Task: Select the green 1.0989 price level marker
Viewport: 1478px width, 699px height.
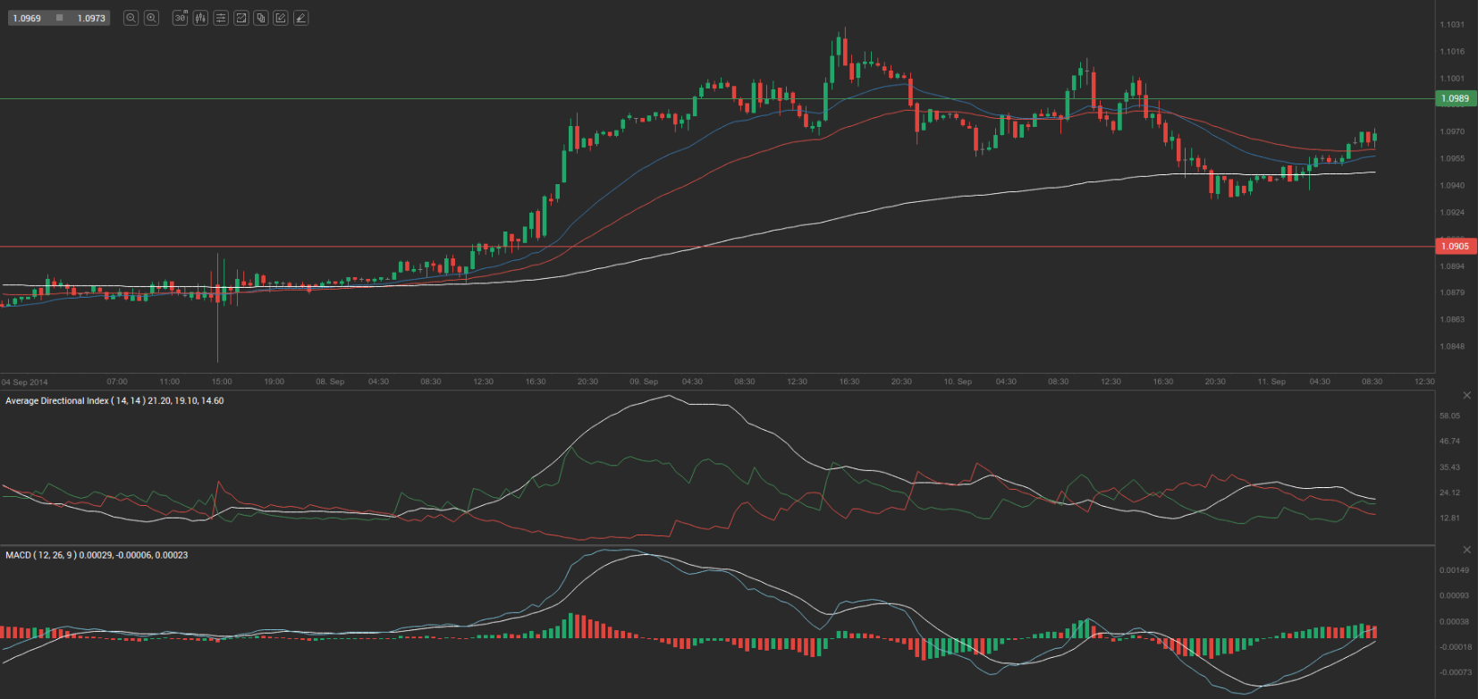Action: tap(1455, 98)
